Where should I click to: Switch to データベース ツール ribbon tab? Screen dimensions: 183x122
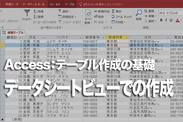(34, 4)
